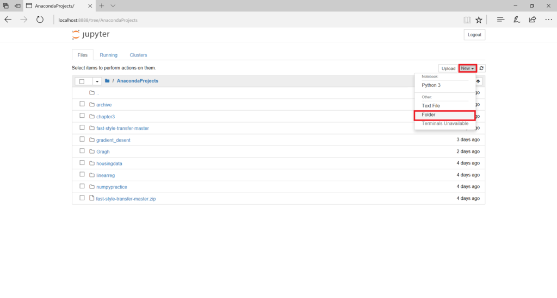Check the fast-style-transfer-master.zip file checkbox
Viewport: 557px width, 298px height.
[x=82, y=198]
